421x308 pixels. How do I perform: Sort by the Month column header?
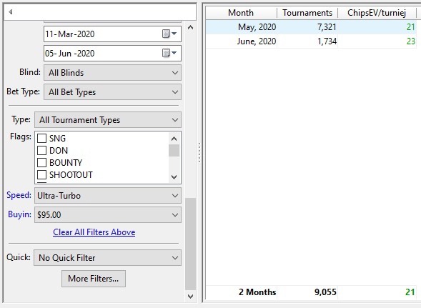pos(242,13)
